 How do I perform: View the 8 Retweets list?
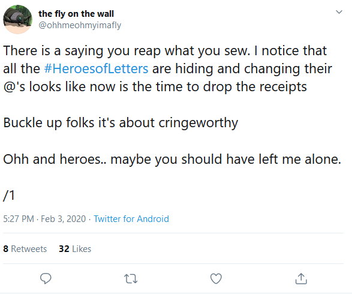coord(25,249)
